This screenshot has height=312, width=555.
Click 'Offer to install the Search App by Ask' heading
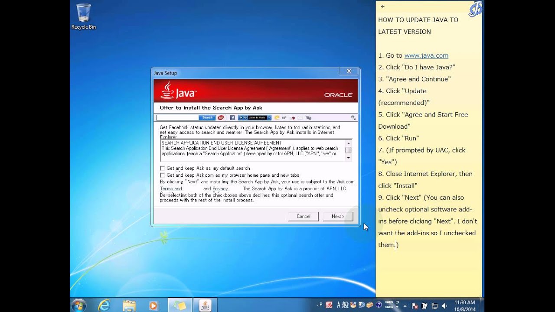click(211, 107)
